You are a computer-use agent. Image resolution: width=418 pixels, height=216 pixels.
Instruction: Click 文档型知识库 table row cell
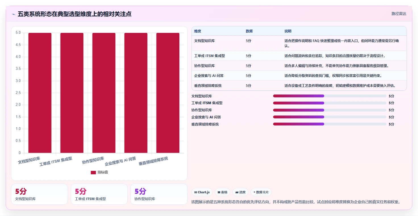click(x=205, y=41)
